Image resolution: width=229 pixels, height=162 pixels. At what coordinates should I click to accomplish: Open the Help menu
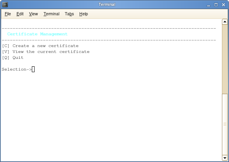(x=84, y=14)
